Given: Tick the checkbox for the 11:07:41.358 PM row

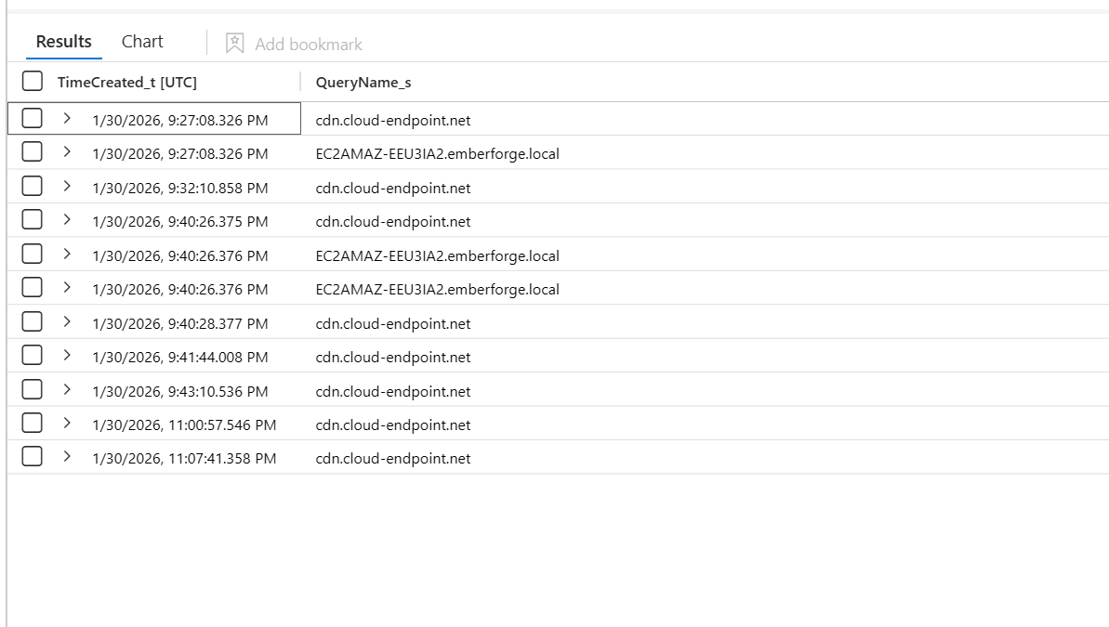Looking at the screenshot, I should [x=33, y=457].
